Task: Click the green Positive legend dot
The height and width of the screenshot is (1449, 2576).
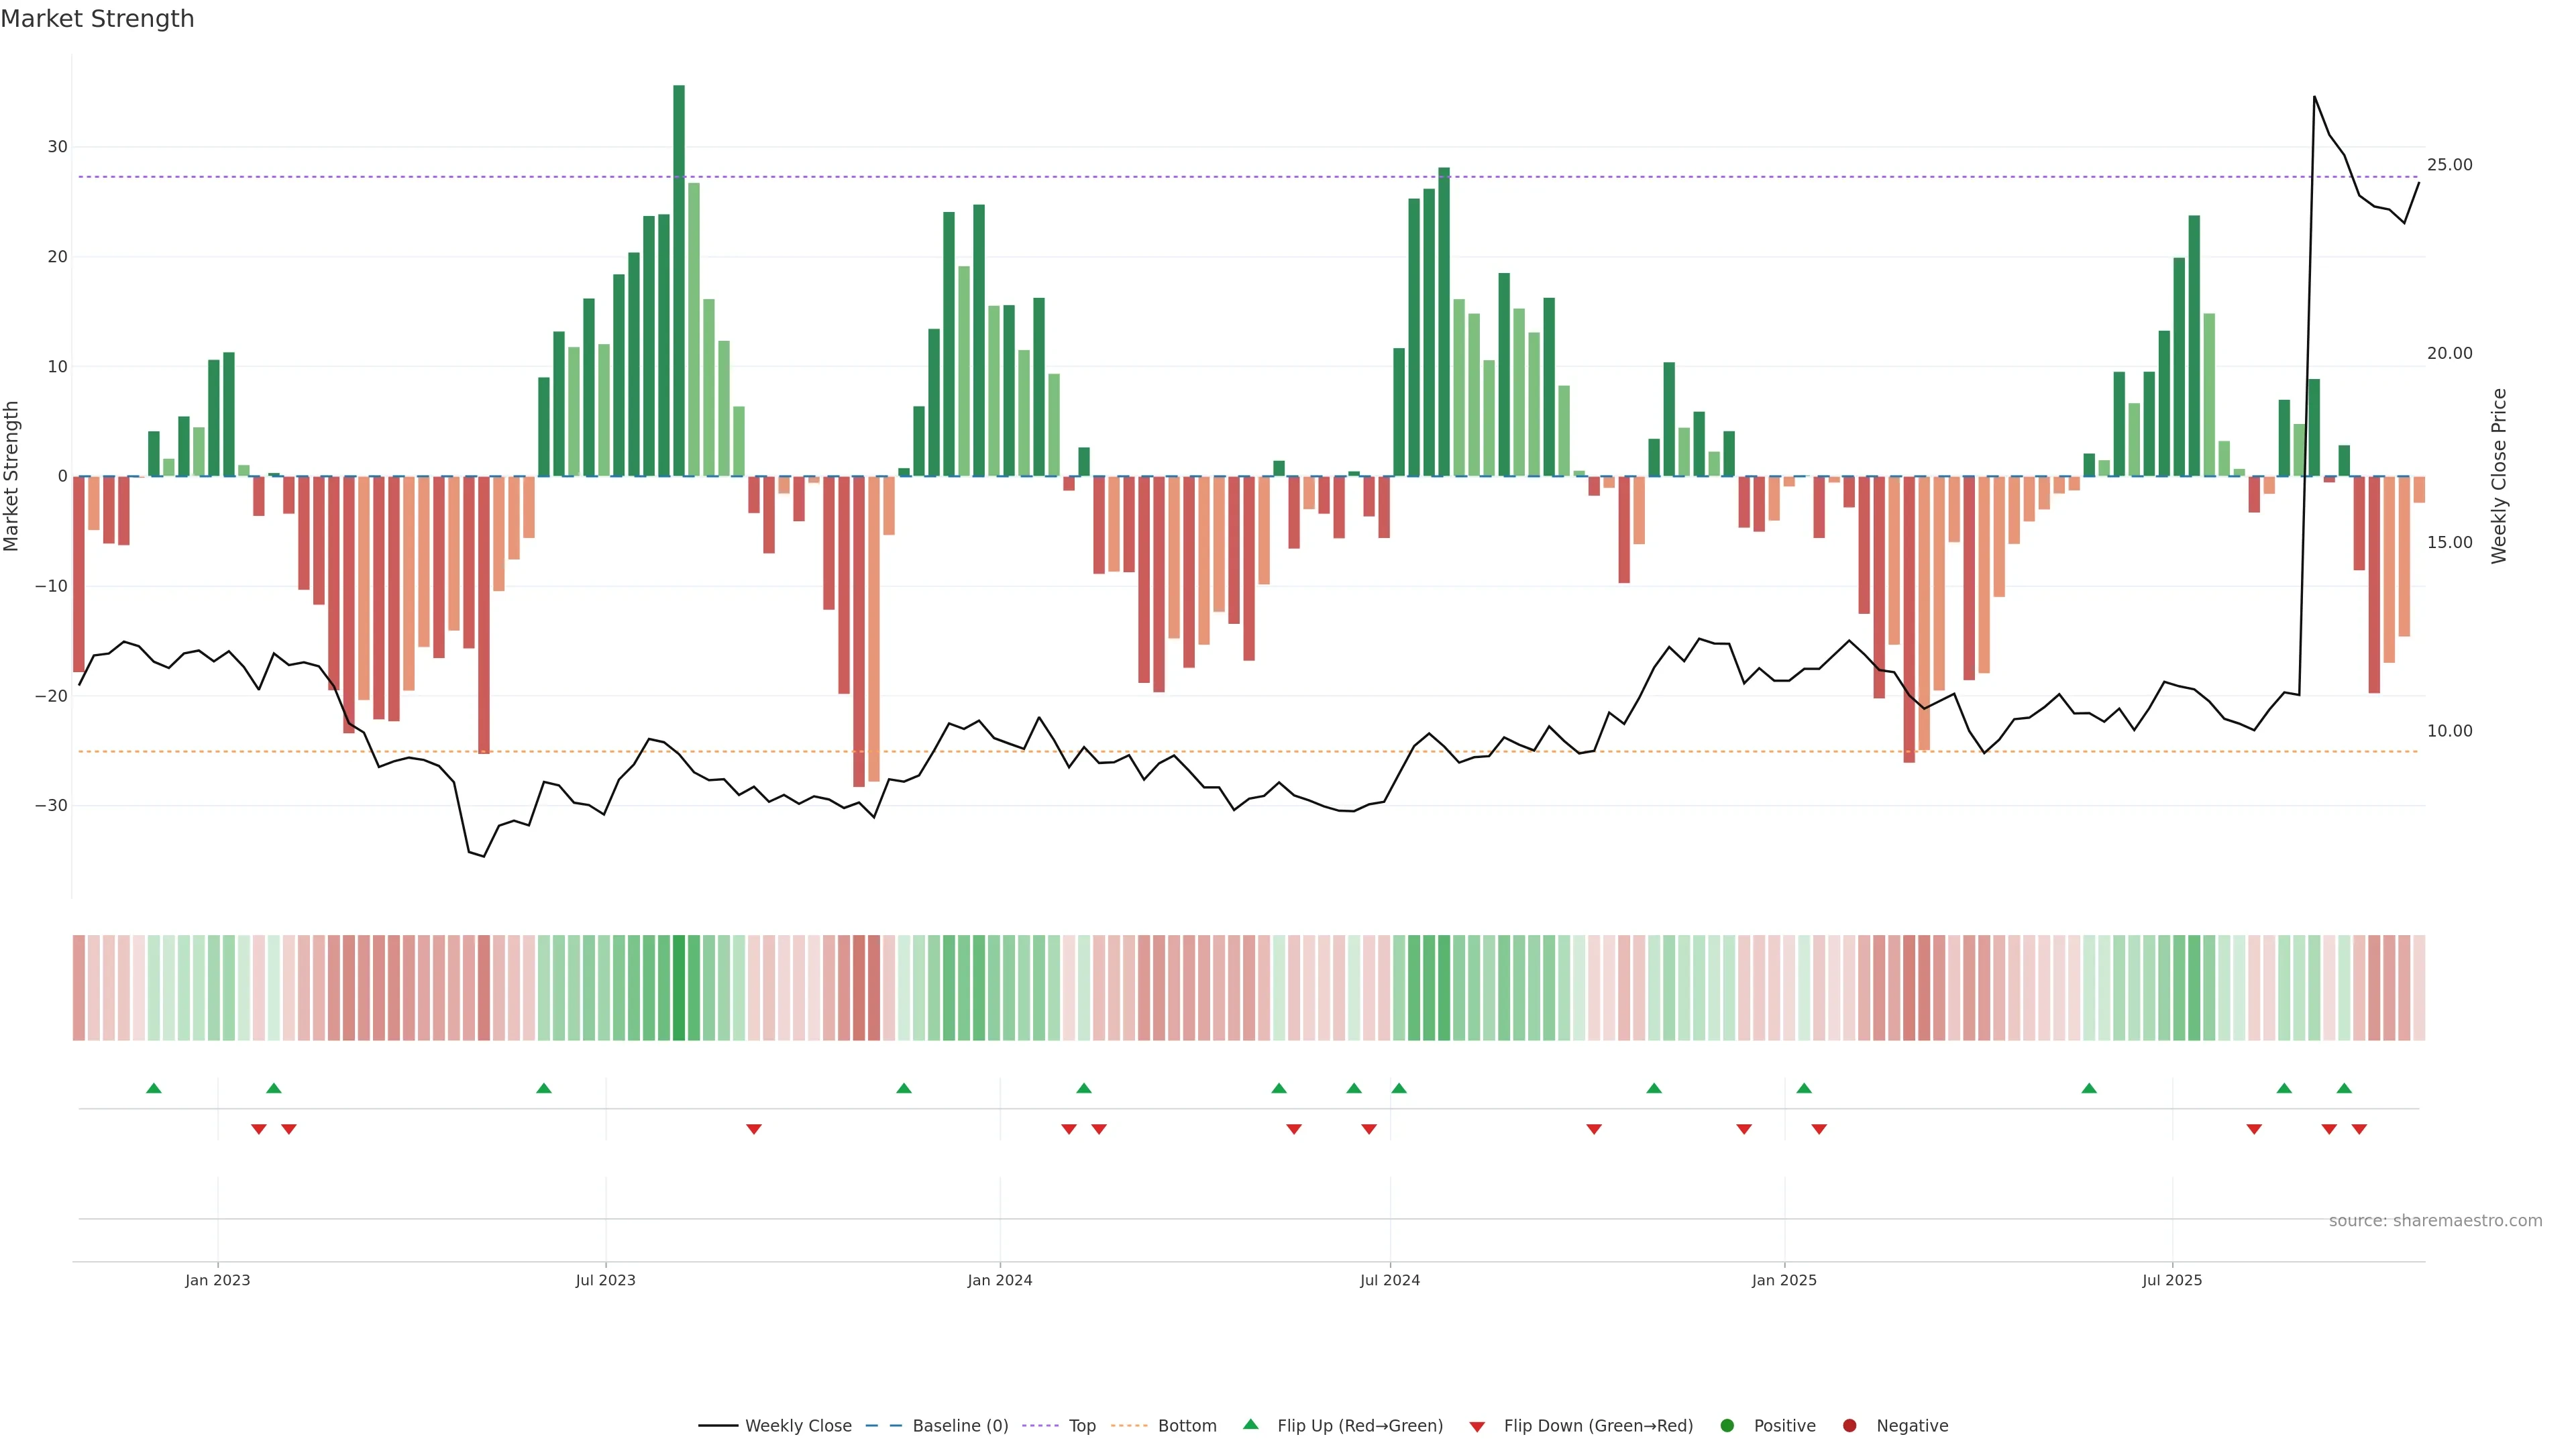Action: pyautogui.click(x=1727, y=1425)
